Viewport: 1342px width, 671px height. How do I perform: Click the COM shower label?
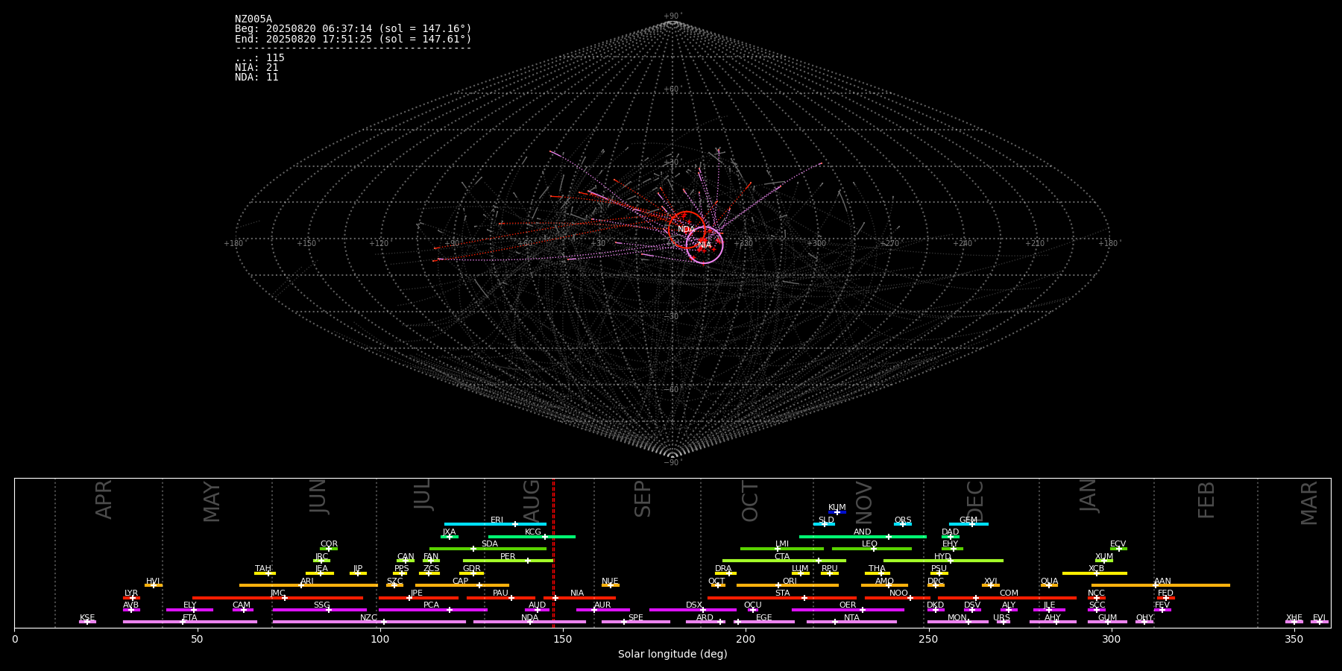click(x=1009, y=593)
